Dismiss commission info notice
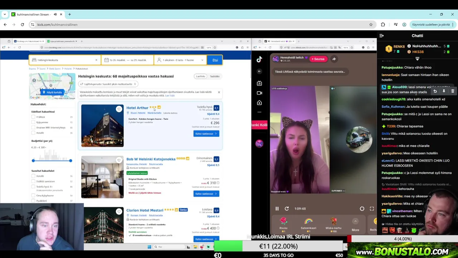This screenshot has height=258, width=458. coord(219,92)
